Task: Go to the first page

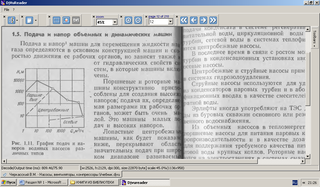Action: [184, 20]
